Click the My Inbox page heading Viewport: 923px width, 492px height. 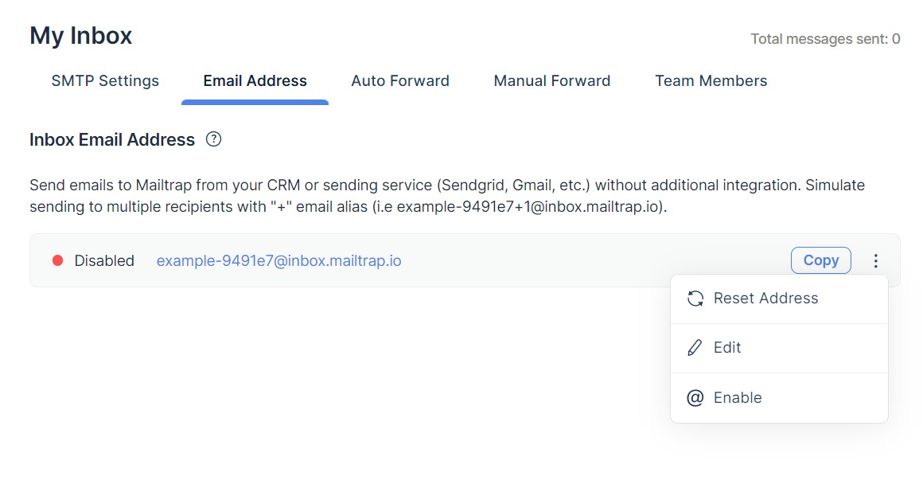[x=81, y=36]
